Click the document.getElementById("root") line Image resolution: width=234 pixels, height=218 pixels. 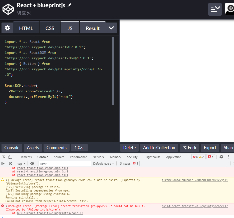click(x=41, y=97)
